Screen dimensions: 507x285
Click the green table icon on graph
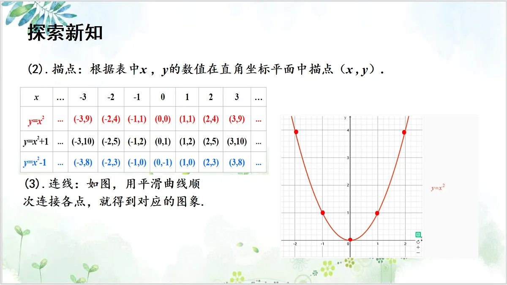click(x=418, y=234)
